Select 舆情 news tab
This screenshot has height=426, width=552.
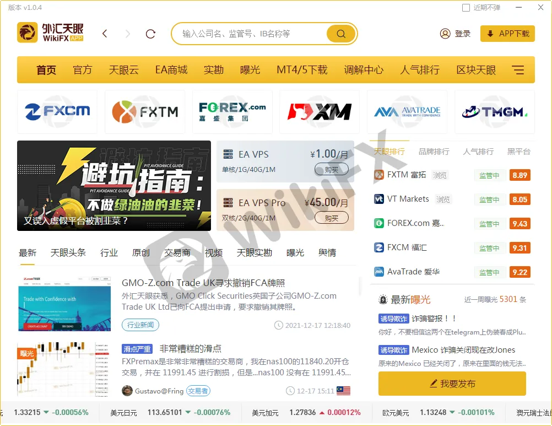(x=327, y=252)
